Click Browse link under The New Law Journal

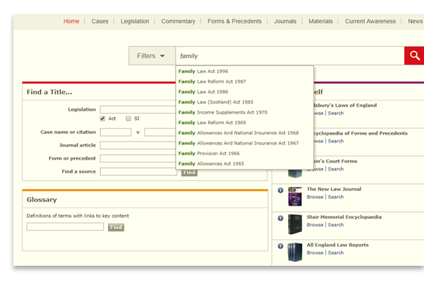pyautogui.click(x=315, y=197)
